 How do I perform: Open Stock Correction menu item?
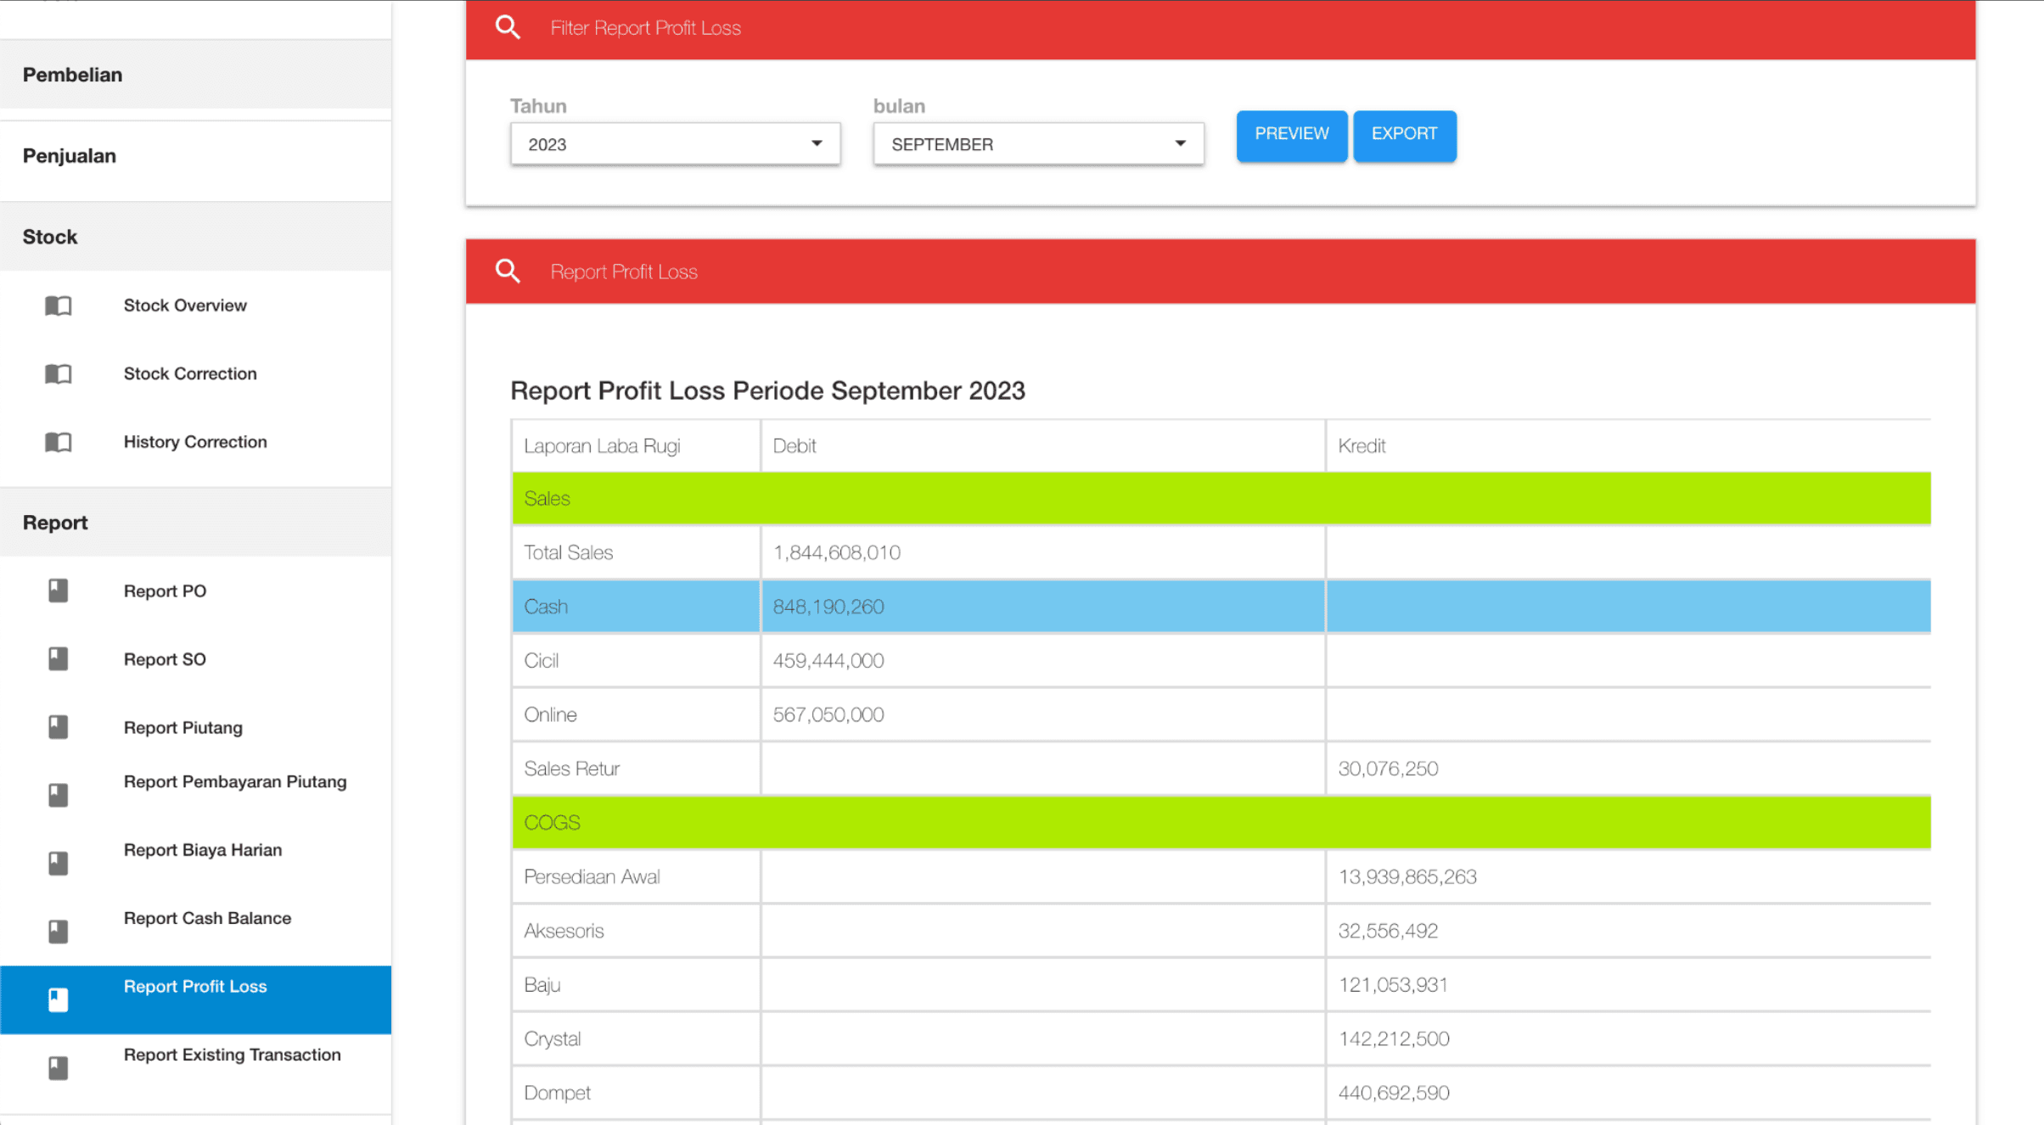tap(195, 373)
